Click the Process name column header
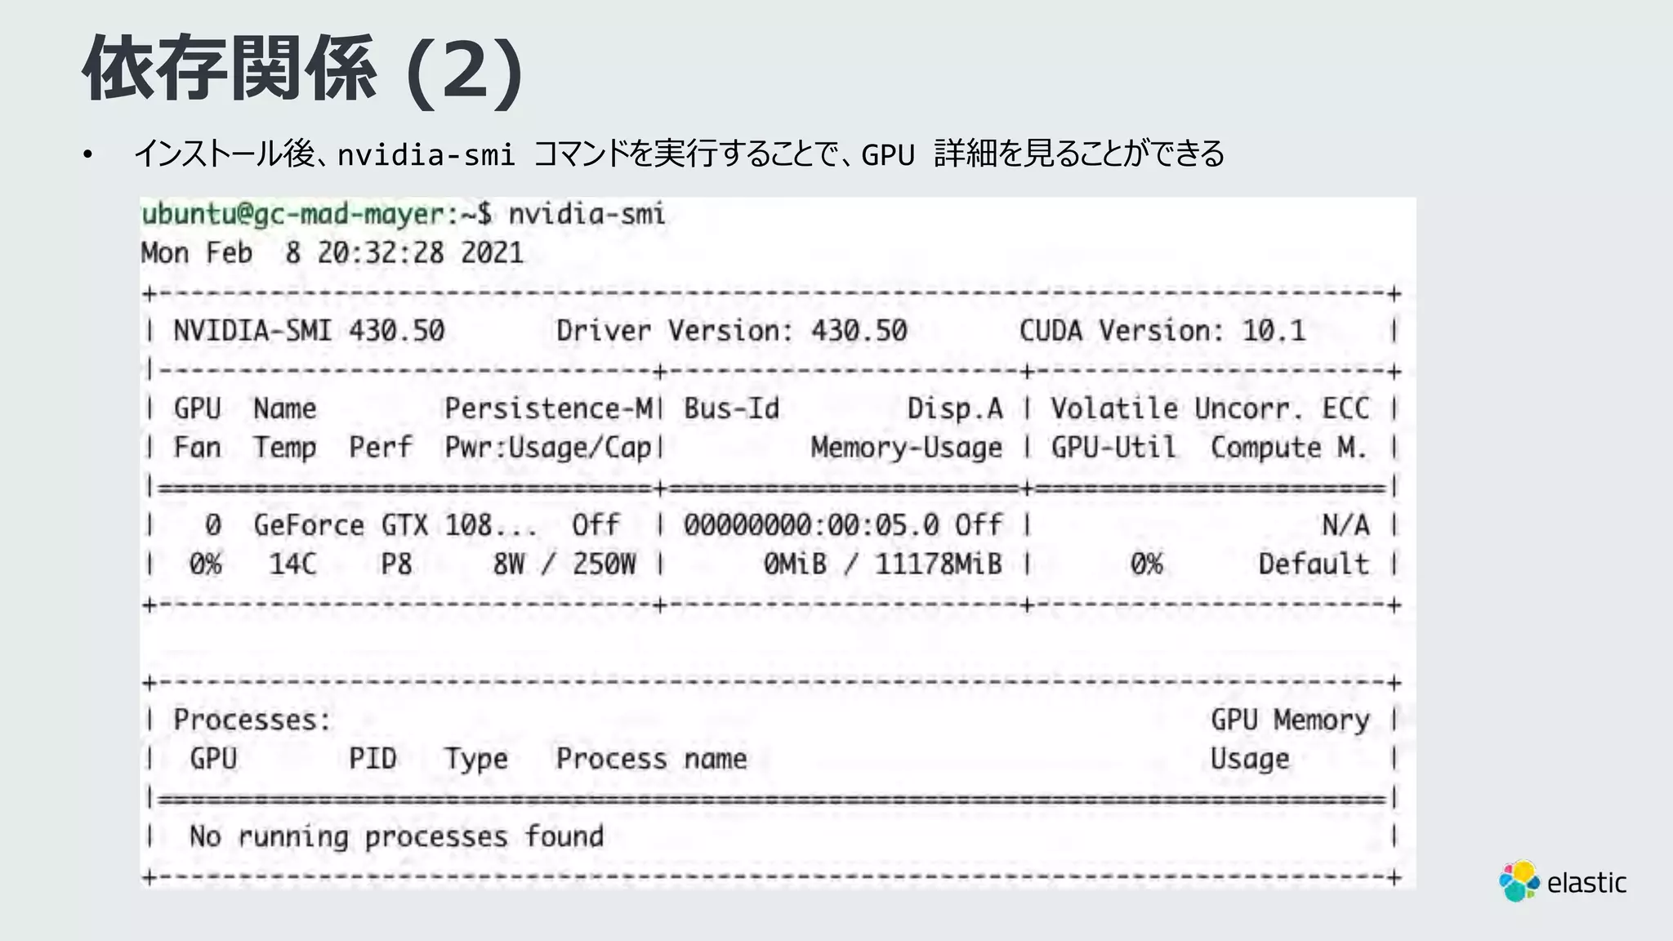This screenshot has height=941, width=1673. tap(651, 759)
